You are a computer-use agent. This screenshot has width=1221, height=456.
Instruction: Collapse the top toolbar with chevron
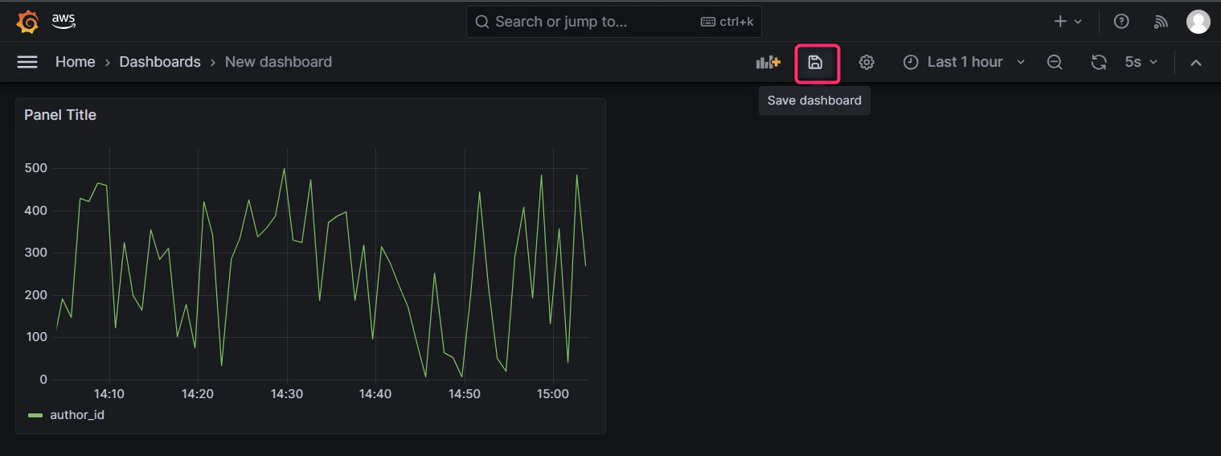(1196, 62)
